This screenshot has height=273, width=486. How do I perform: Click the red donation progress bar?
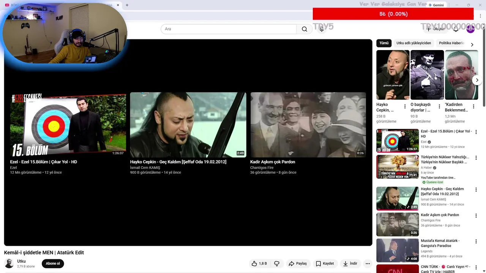[393, 14]
